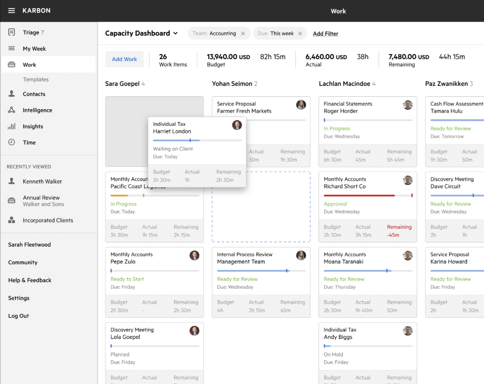Click Log Out in the sidebar

[19, 316]
